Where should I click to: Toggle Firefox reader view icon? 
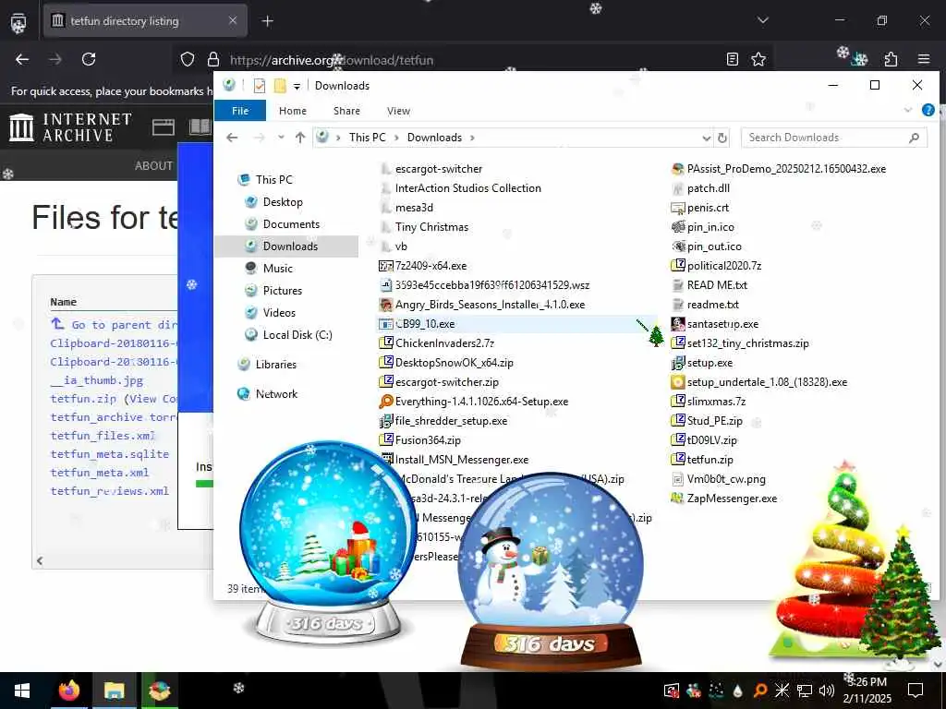733,59
